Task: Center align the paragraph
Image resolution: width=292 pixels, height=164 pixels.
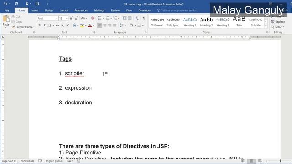Action: tap(104, 26)
